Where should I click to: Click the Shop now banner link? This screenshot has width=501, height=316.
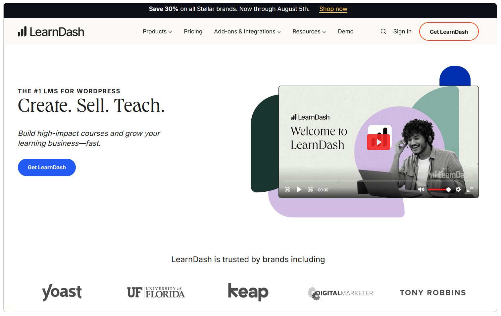pyautogui.click(x=333, y=9)
